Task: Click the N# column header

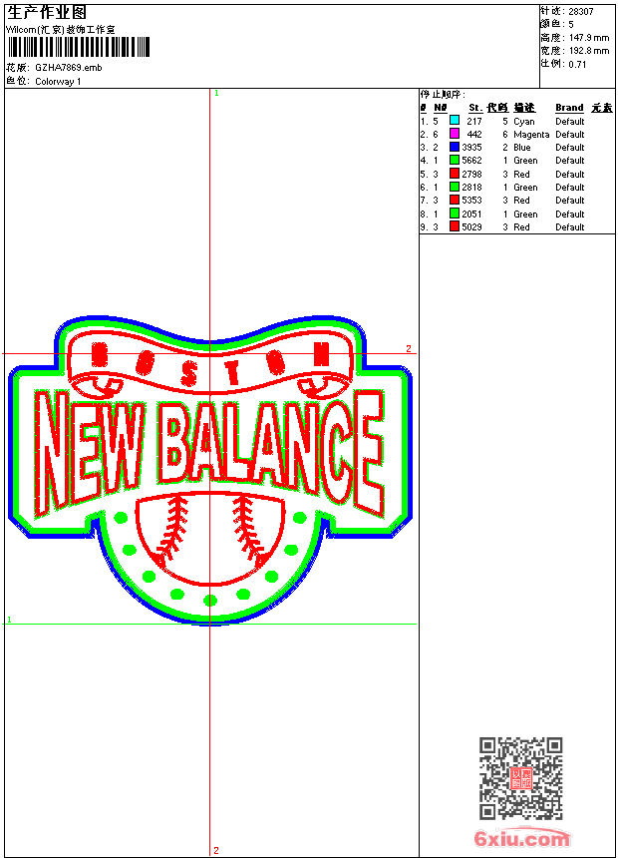Action: [x=441, y=108]
